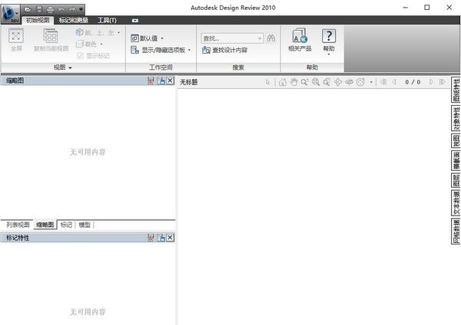This screenshot has height=325, width=461.
Task: Click the Save icon in quick access toolbar
Action: click(x=39, y=10)
